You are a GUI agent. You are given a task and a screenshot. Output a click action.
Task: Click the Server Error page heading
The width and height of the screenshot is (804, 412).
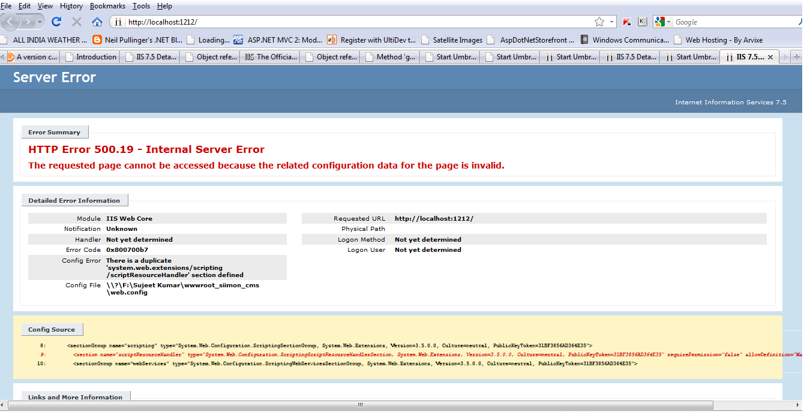[x=55, y=77]
